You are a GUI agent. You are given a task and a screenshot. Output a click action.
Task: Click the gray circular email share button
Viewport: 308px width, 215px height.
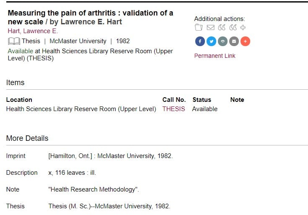(x=234, y=41)
